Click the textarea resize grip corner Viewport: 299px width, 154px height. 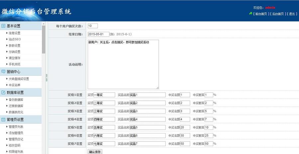coord(158,88)
